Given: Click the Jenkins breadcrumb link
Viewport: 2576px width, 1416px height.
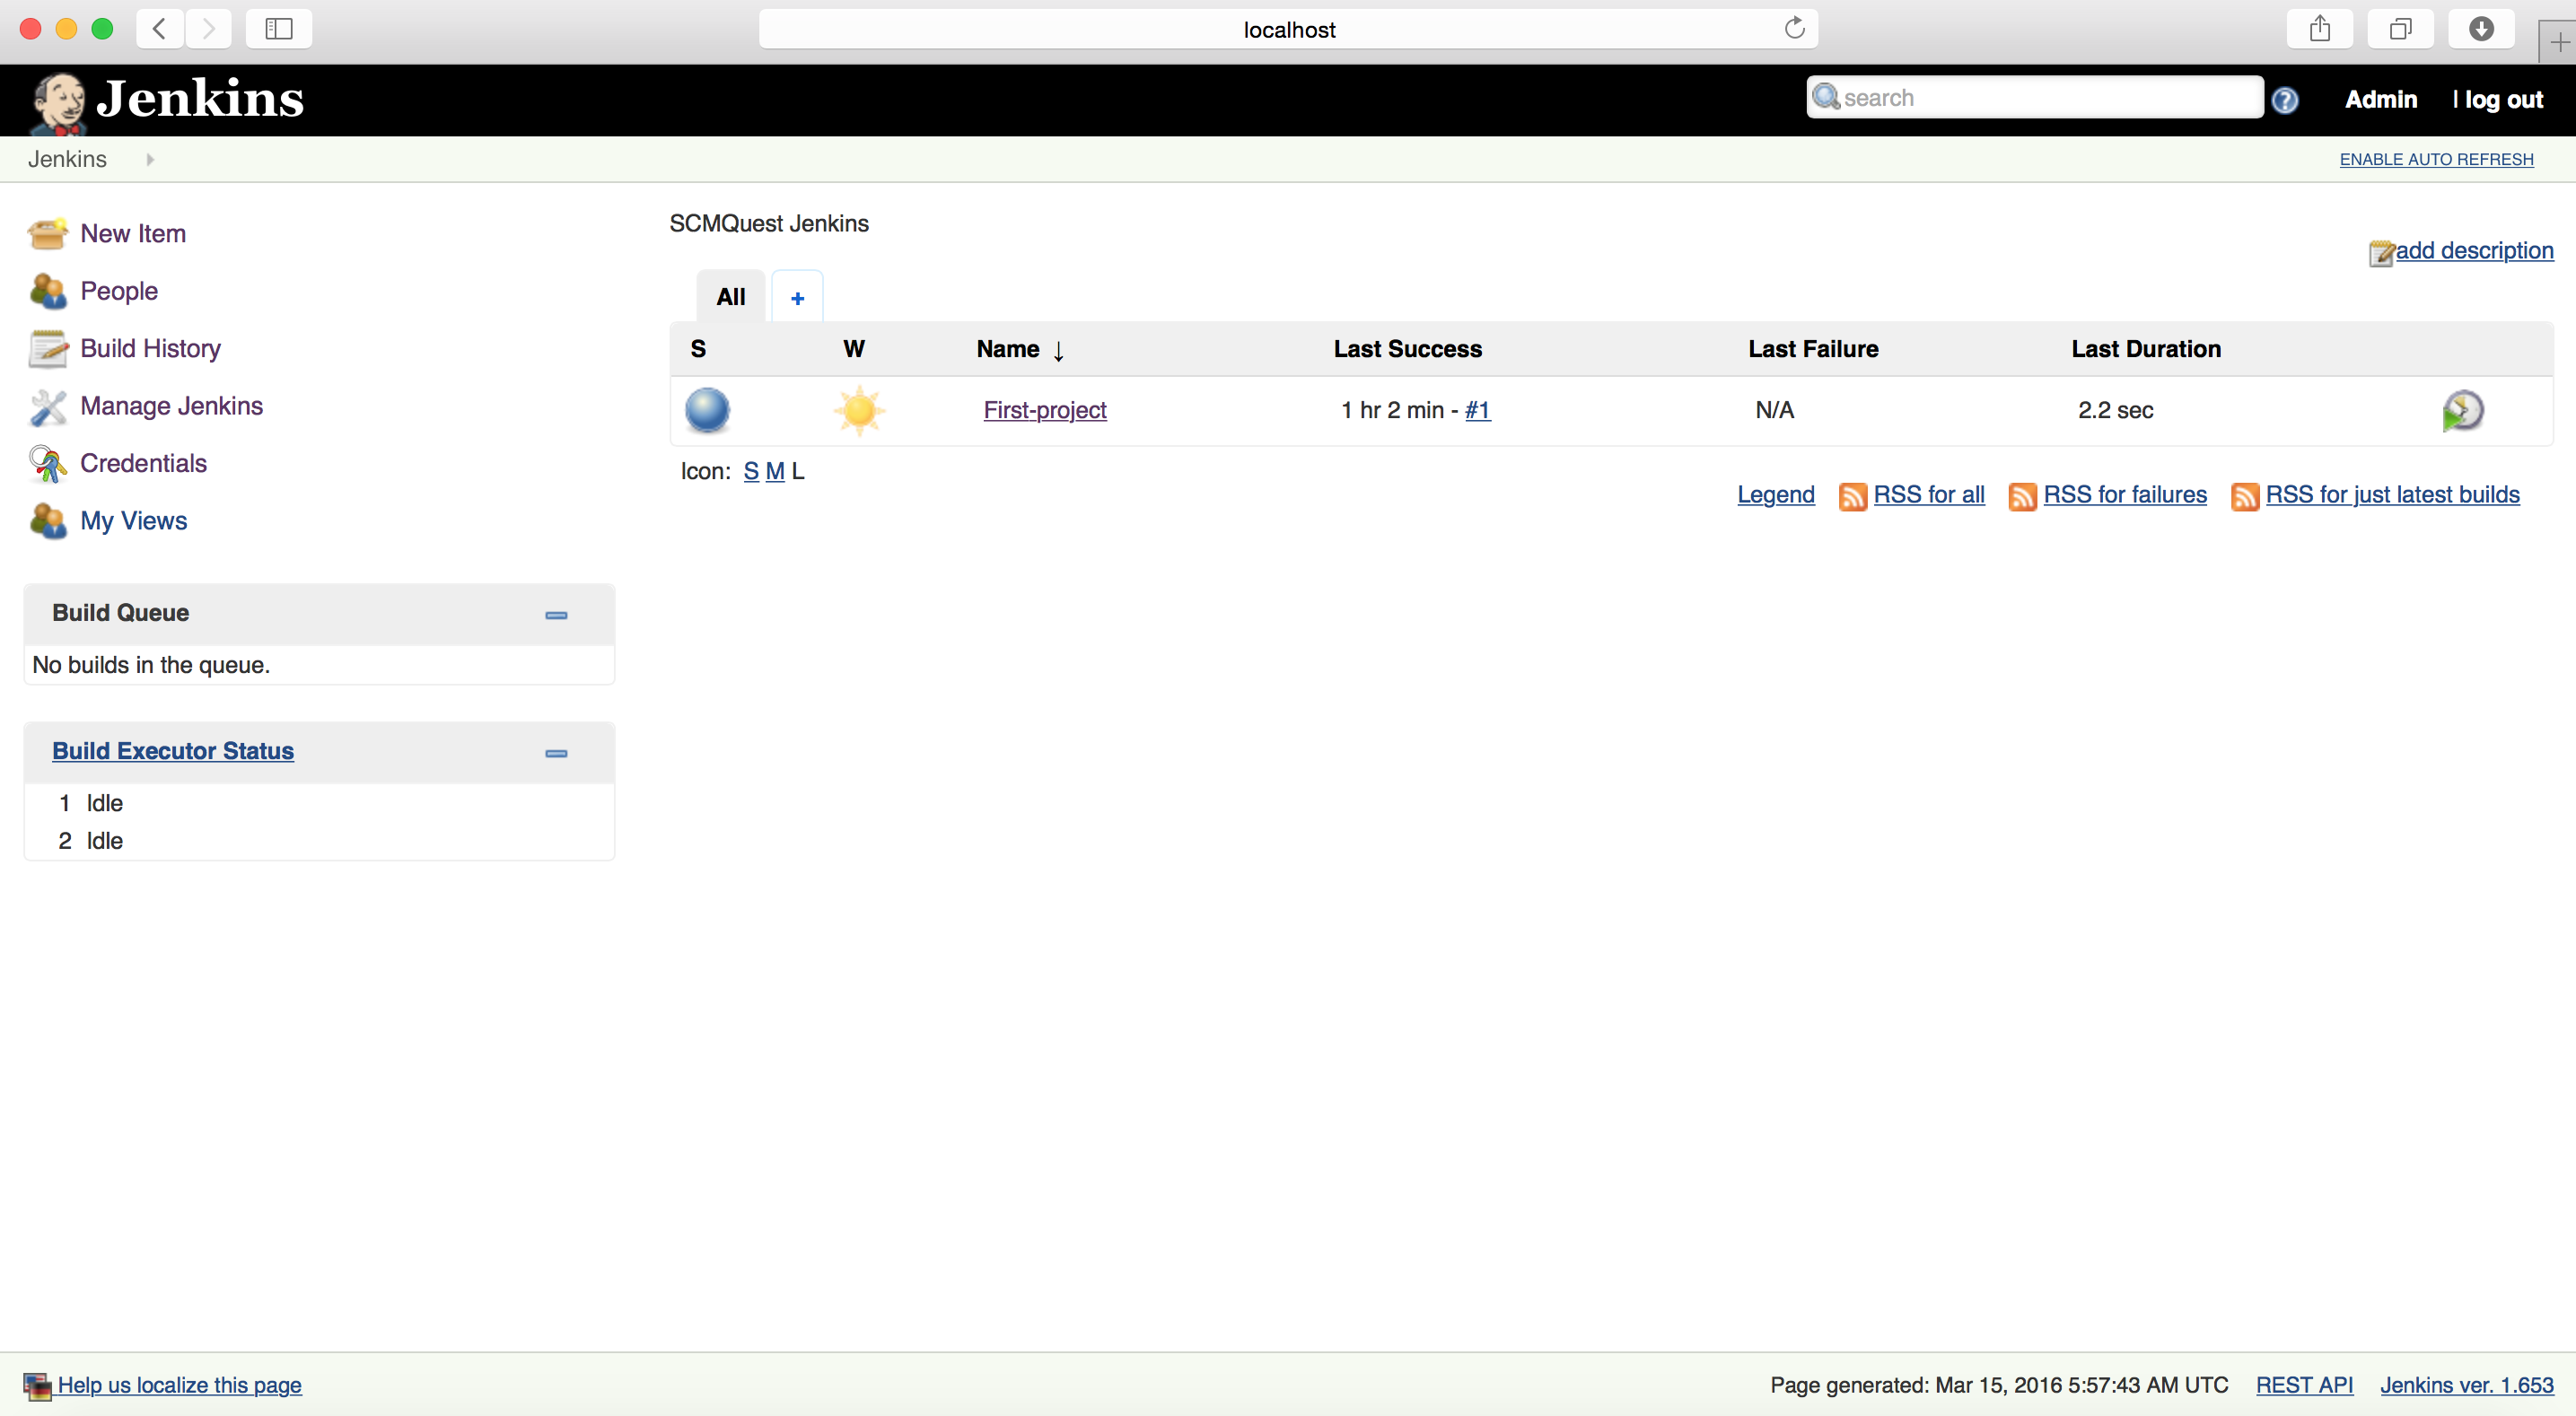Looking at the screenshot, I should pyautogui.click(x=67, y=159).
